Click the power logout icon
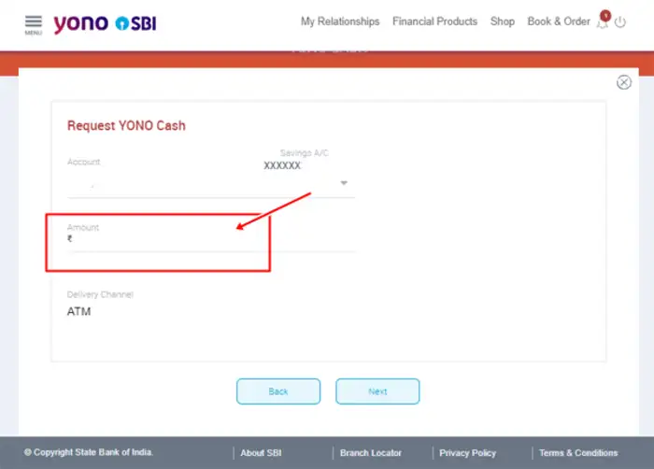The height and width of the screenshot is (469, 654). coord(620,22)
